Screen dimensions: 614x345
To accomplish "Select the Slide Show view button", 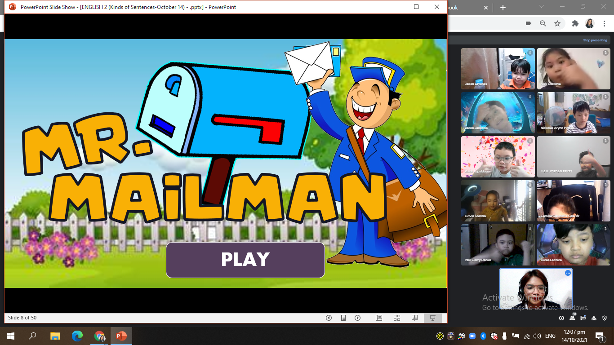I will (x=433, y=318).
